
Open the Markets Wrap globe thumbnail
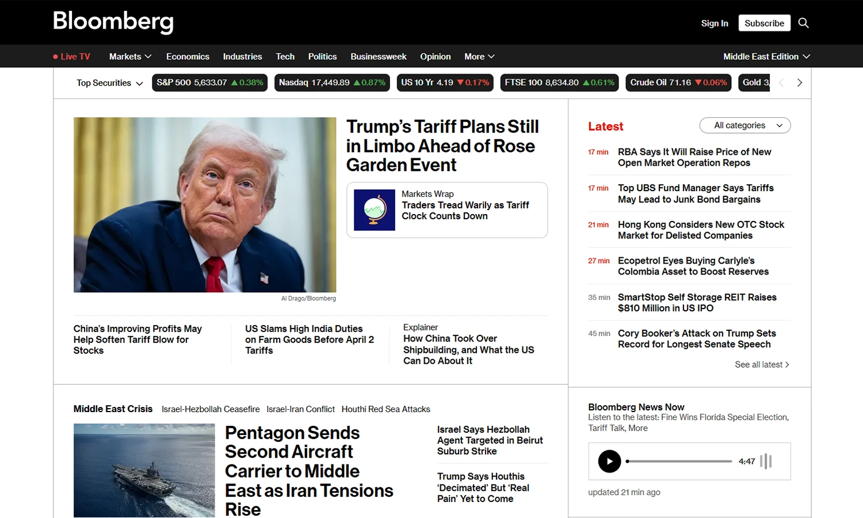coord(374,210)
